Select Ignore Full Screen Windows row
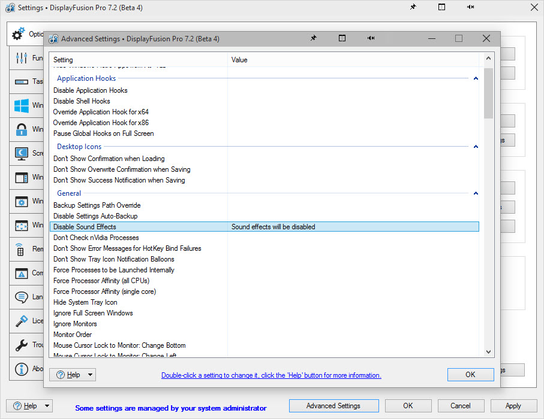544x419 pixels. coord(265,313)
